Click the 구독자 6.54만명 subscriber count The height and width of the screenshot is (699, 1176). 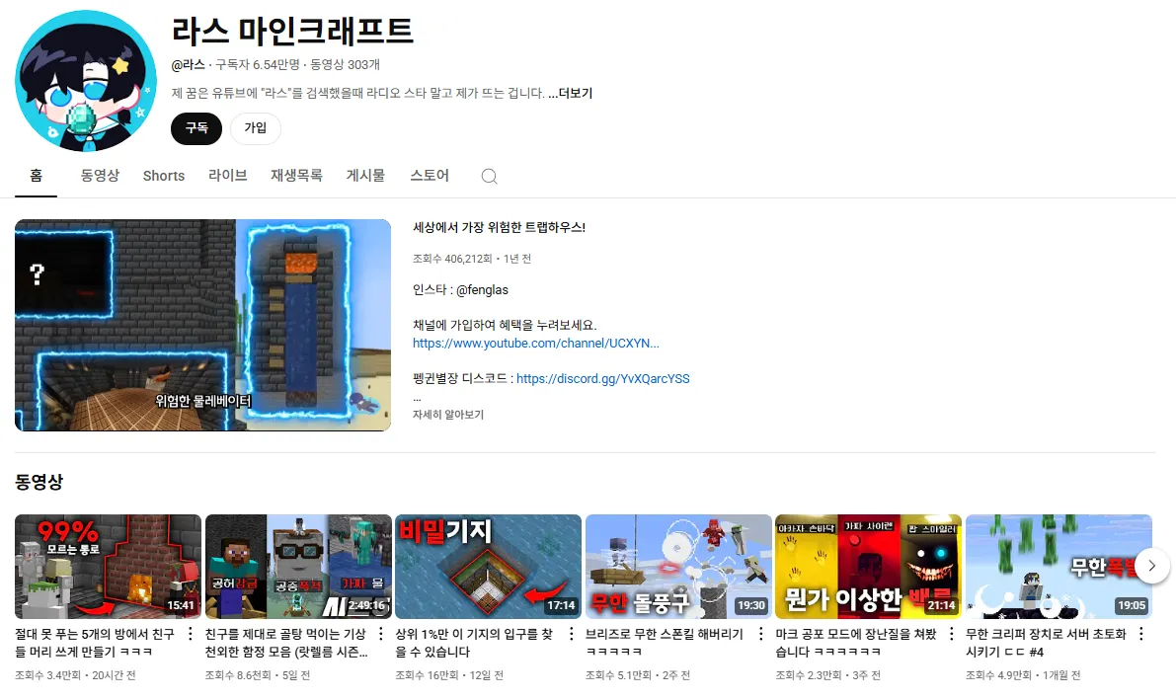[x=258, y=64]
